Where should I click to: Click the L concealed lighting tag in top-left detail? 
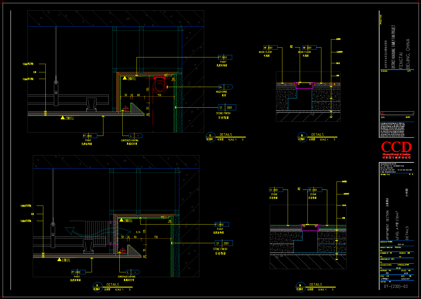[x=135, y=136]
